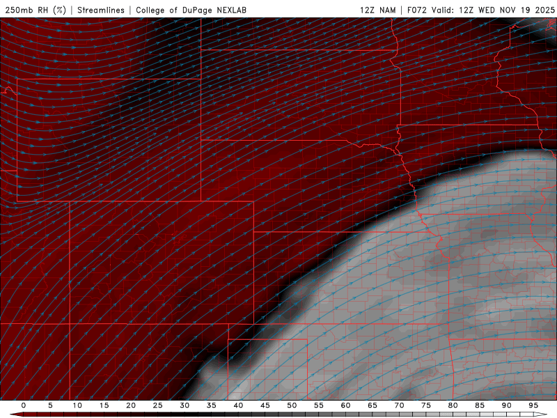Click the '20' colorbar scale label
The width and height of the screenshot is (557, 418).
131,405
